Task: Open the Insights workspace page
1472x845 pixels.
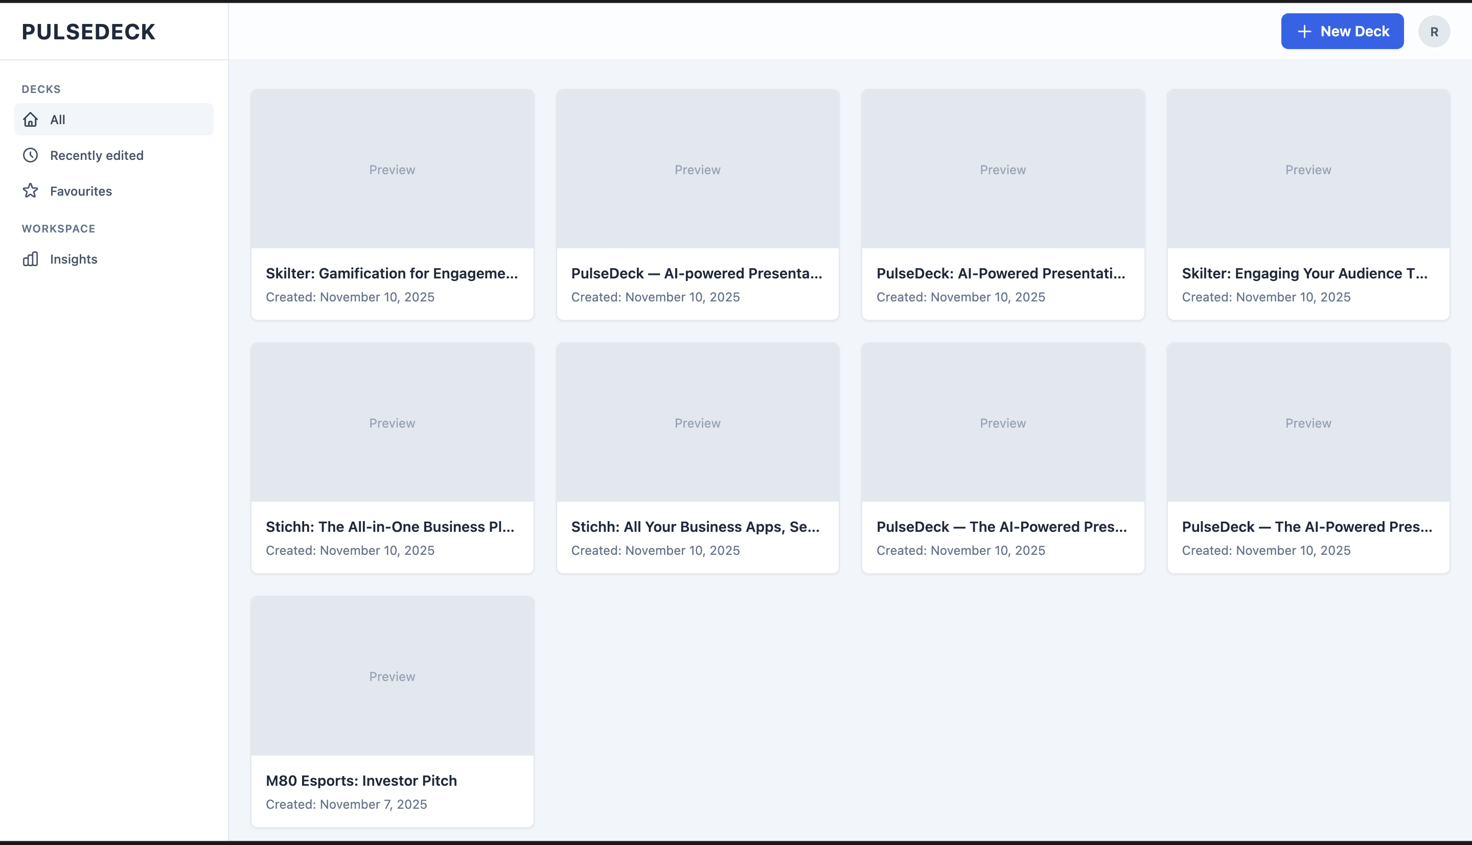Action: click(x=74, y=259)
